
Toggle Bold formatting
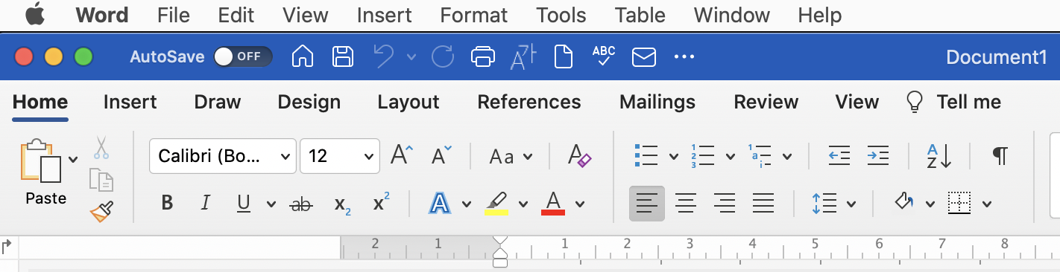(x=167, y=203)
